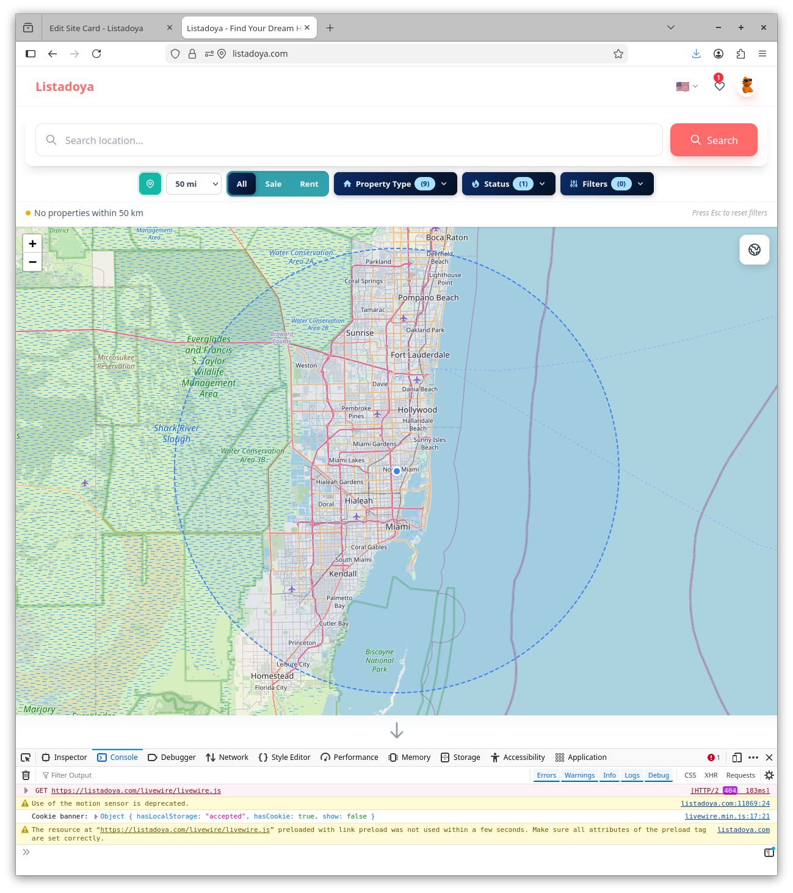Select the Sale listing toggle

[273, 184]
